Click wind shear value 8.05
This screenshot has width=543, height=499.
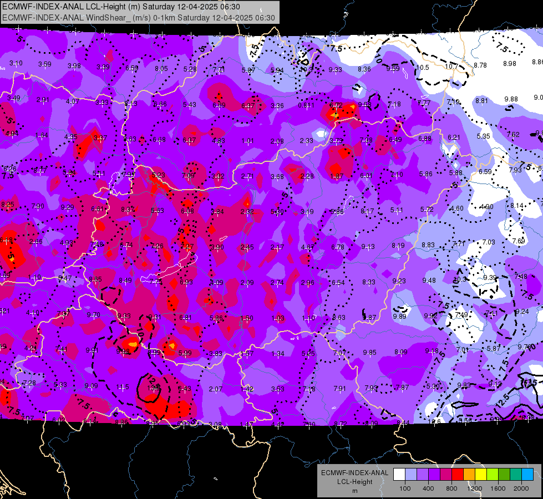click(161, 69)
